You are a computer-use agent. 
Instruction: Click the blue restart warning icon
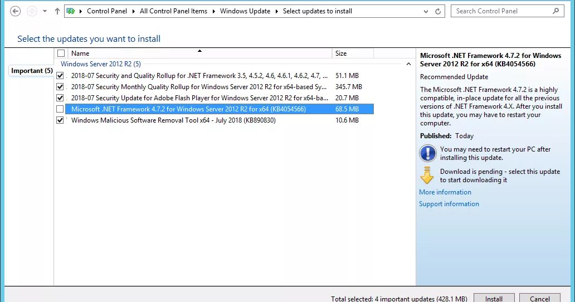click(x=427, y=153)
